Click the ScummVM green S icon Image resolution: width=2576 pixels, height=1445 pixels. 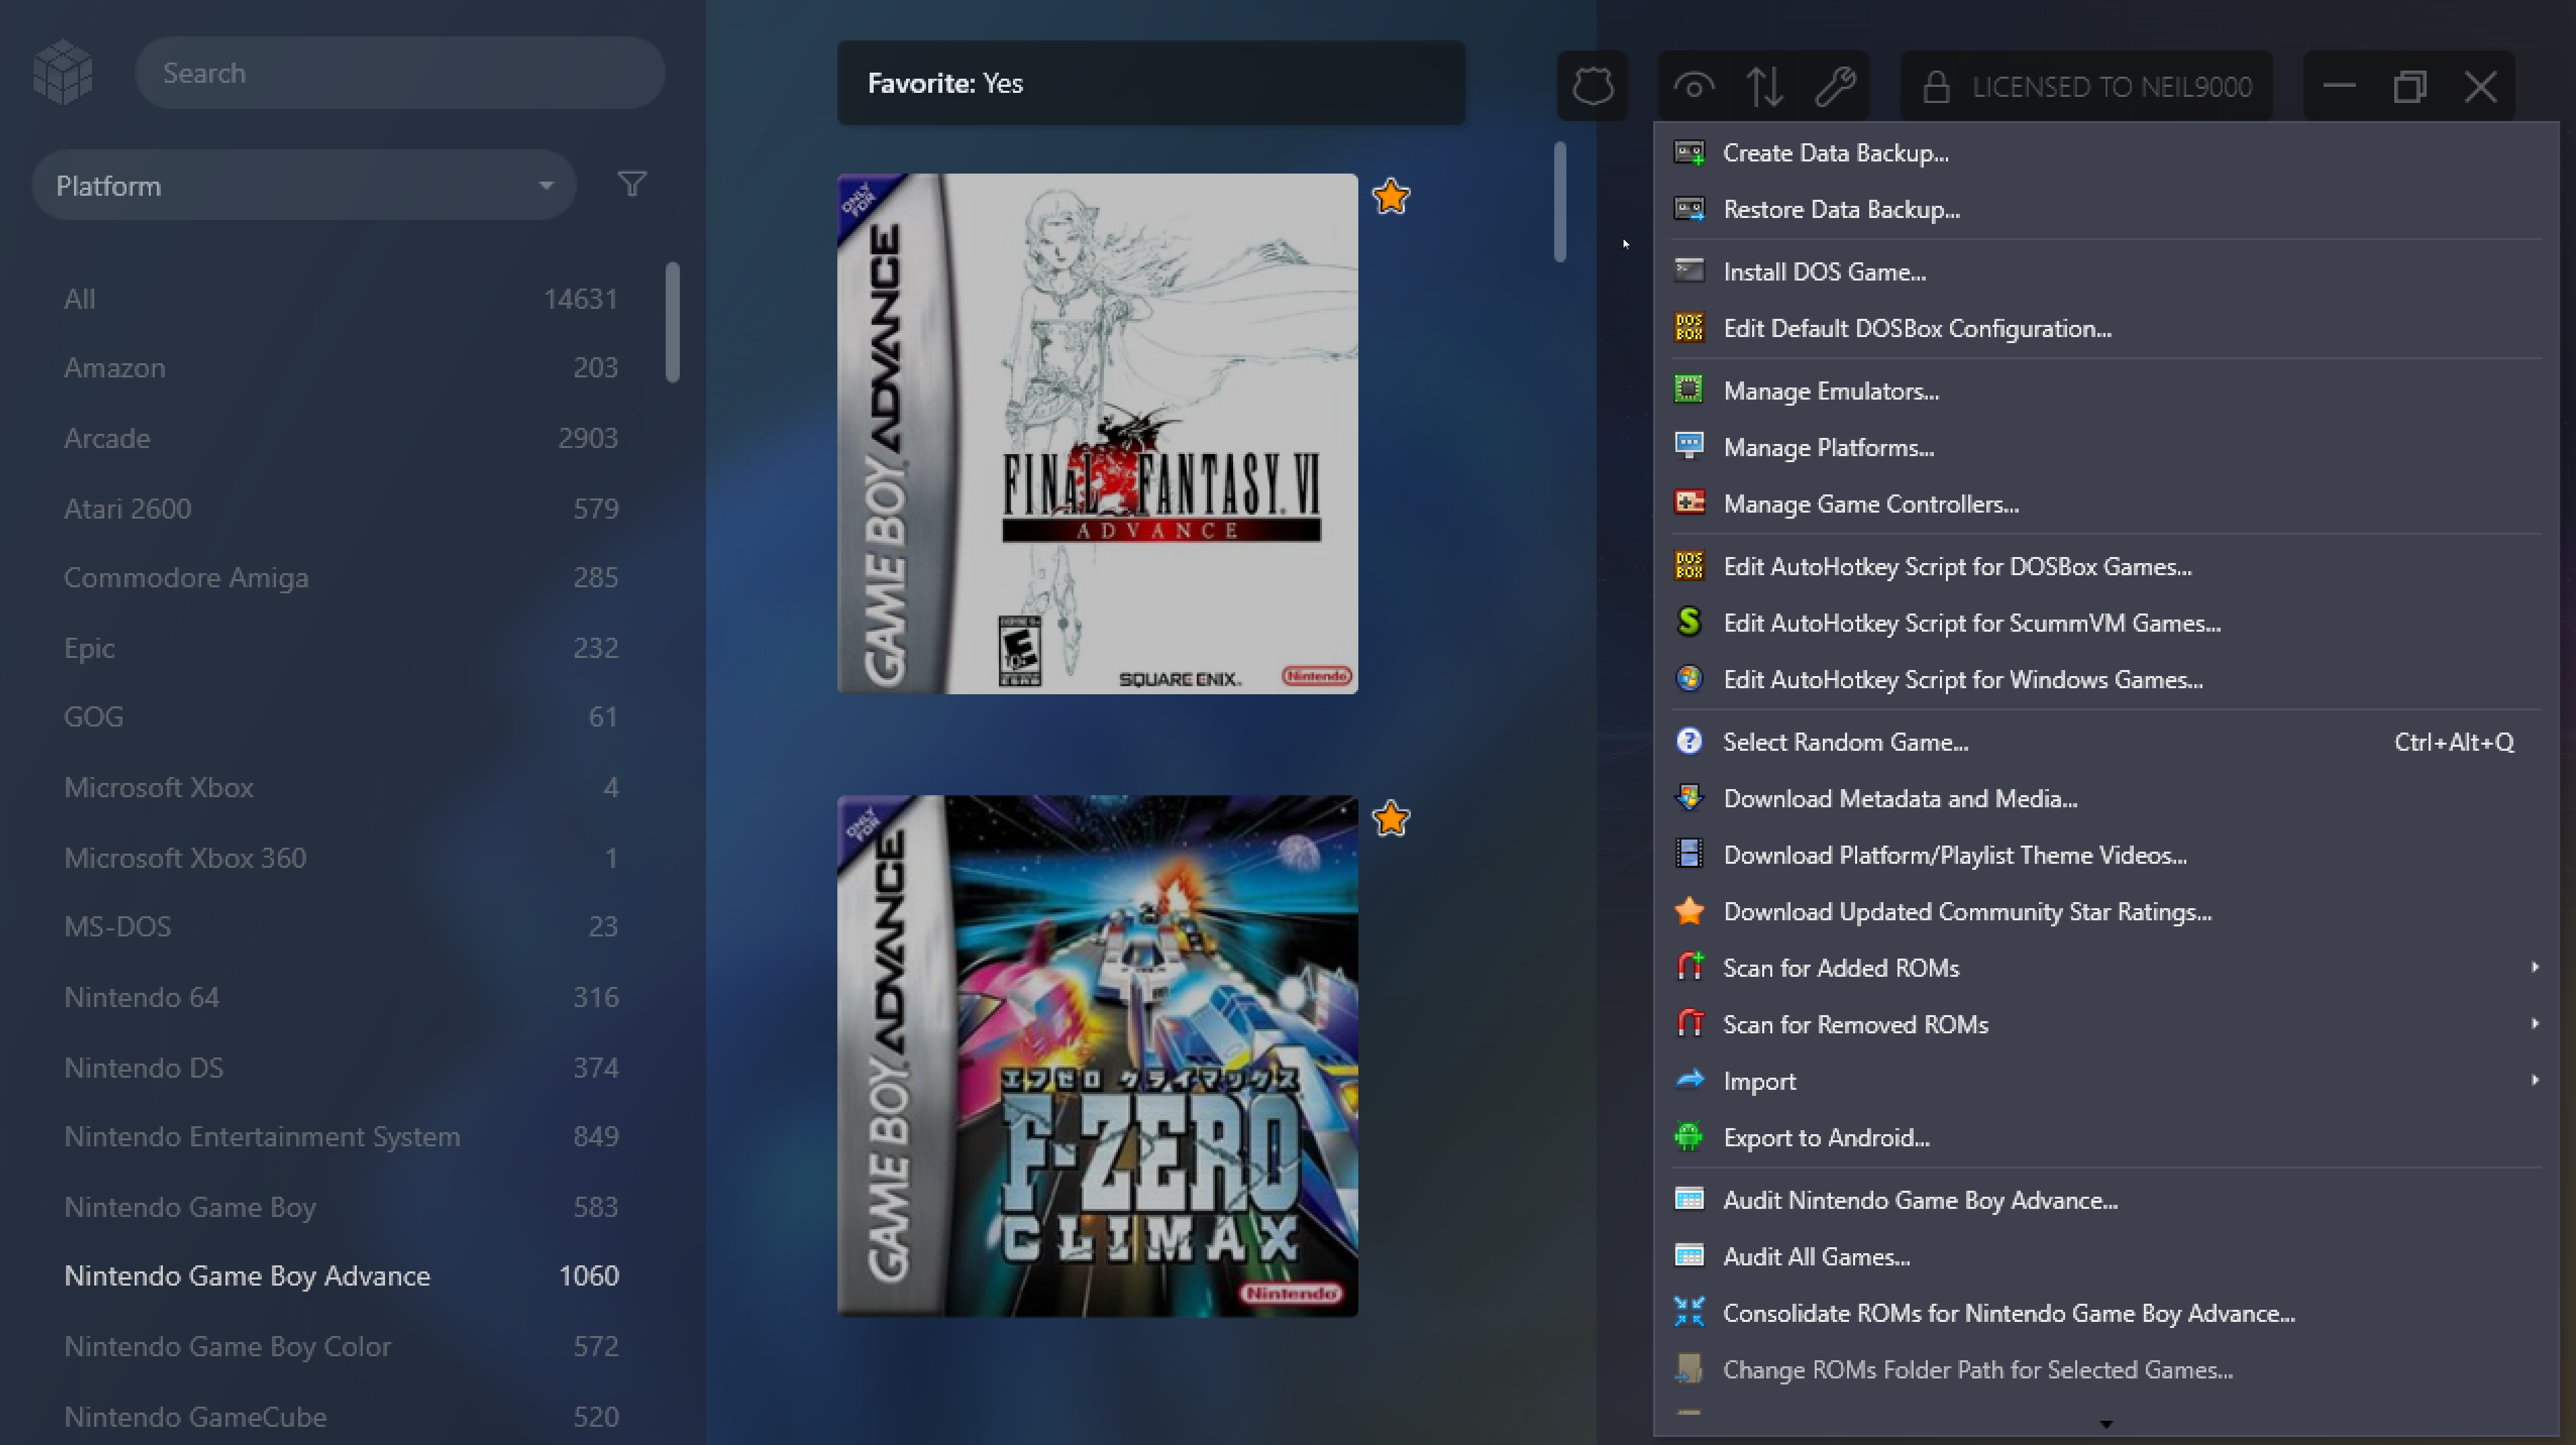(x=1689, y=622)
